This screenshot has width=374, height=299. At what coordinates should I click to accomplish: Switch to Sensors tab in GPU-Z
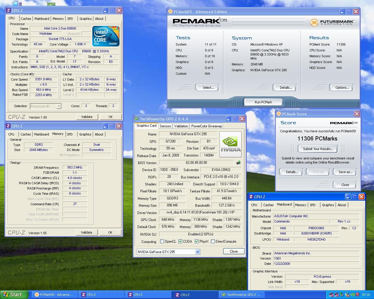click(165, 126)
